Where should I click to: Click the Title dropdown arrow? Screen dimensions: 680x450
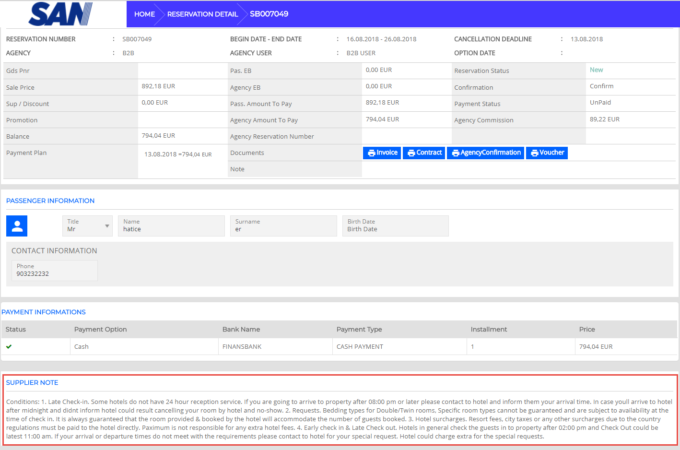coord(107,226)
